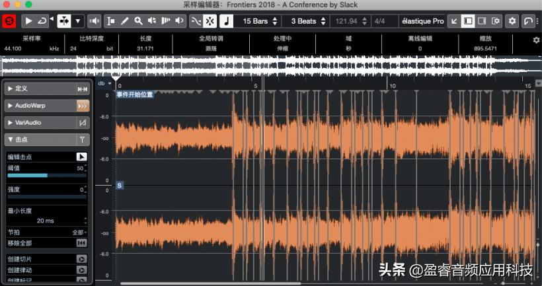Screen dimensions: 542x286
Task: Select the Zoom magnifier tool
Action: coord(138,21)
